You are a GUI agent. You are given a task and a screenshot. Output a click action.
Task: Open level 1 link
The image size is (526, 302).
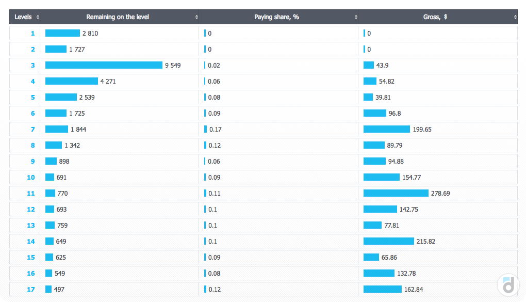[33, 34]
